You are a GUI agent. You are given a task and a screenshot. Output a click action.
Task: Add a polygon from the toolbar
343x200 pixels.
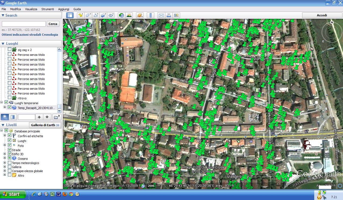[88, 15]
